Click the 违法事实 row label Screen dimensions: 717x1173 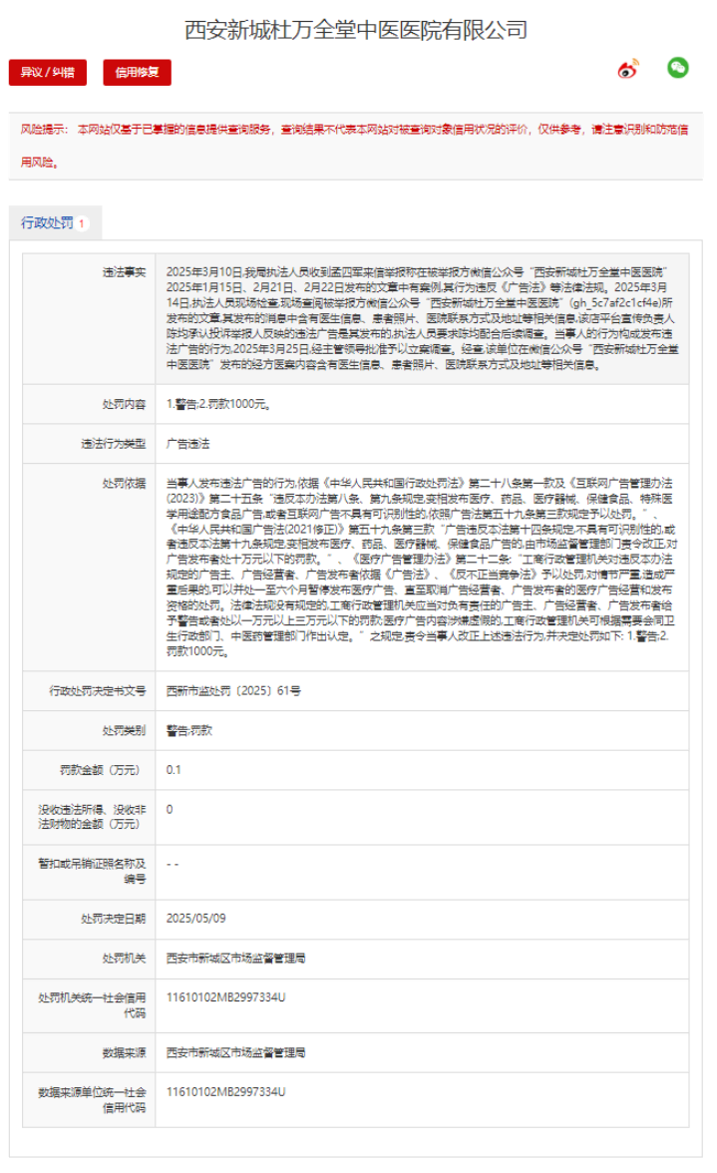(x=124, y=272)
